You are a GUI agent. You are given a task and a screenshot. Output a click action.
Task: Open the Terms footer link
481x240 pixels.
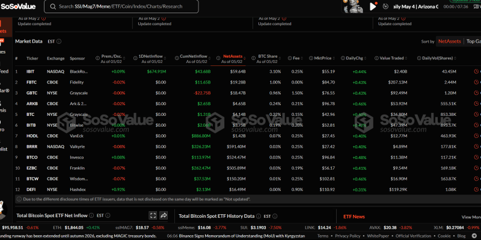pos(323,236)
